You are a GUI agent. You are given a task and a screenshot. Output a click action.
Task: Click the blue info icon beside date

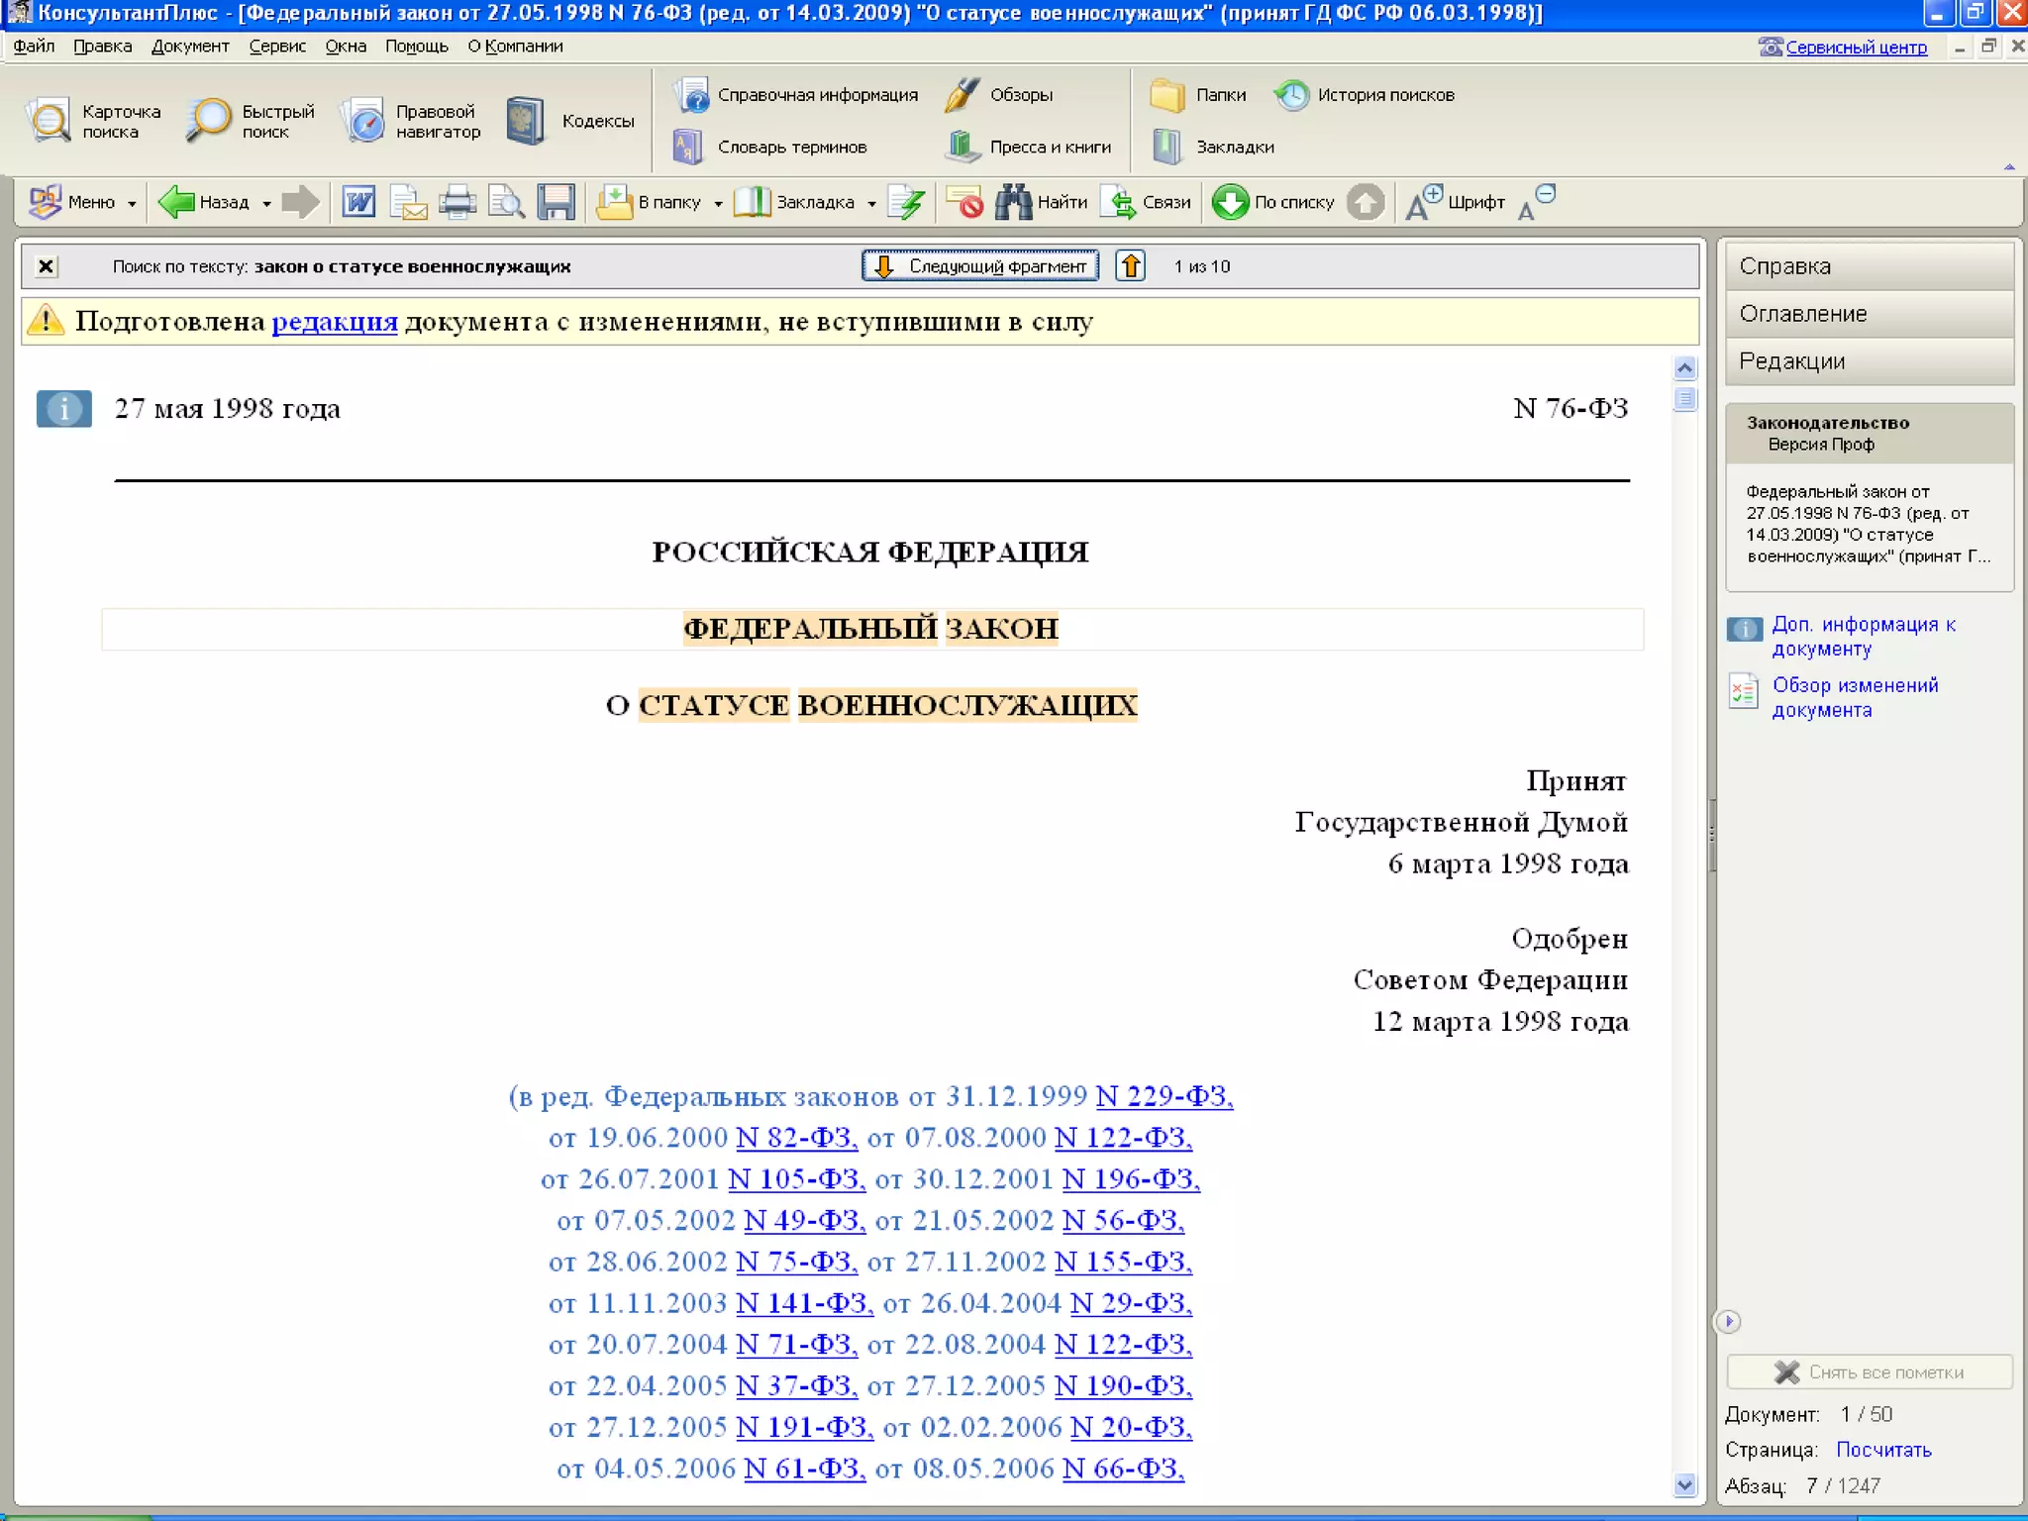64,408
